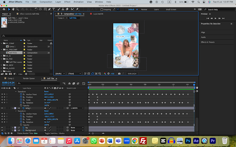Click Play button in Preview panel
Viewport: 236px width, 147px height.
215,18
